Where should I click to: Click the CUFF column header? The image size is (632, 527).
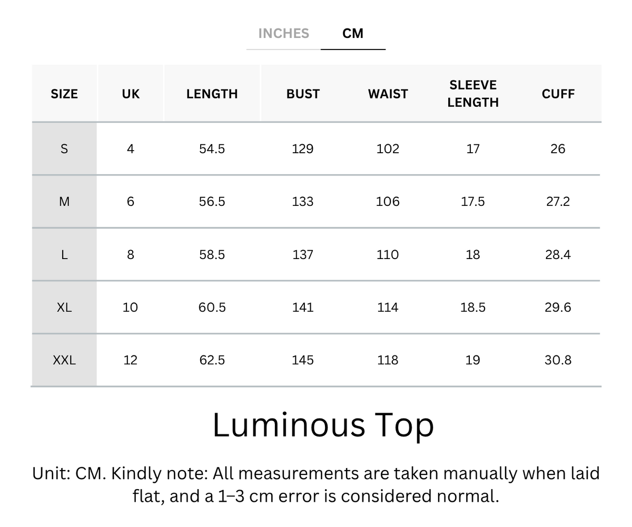[558, 94]
